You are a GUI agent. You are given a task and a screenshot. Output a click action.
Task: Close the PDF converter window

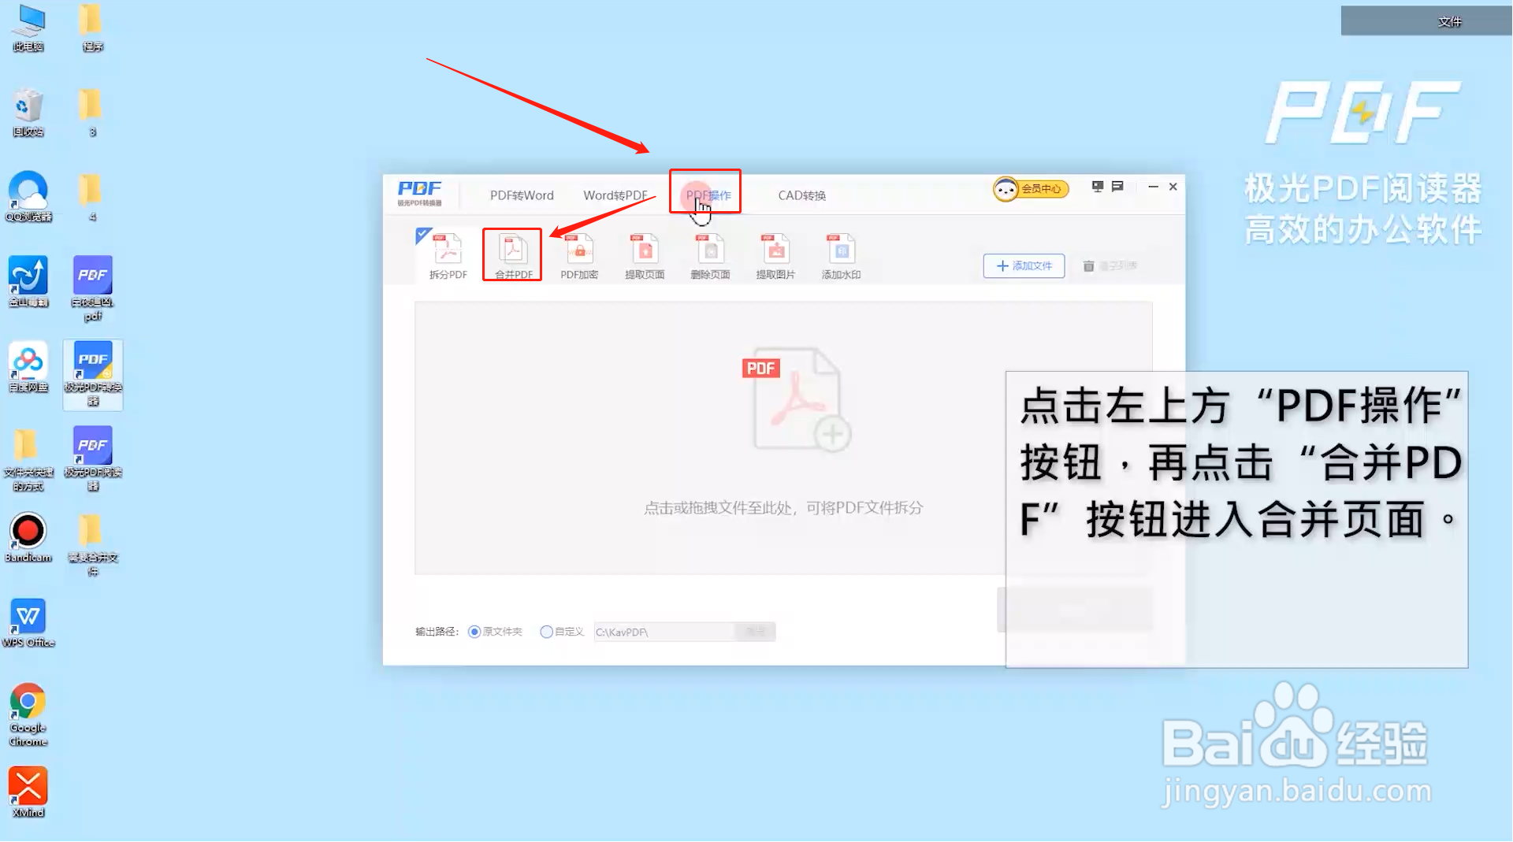click(1173, 187)
